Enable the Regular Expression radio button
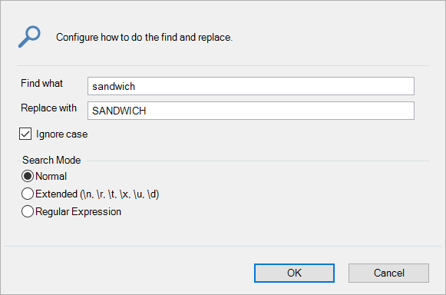Viewport: 446px width, 295px height. pos(28,211)
